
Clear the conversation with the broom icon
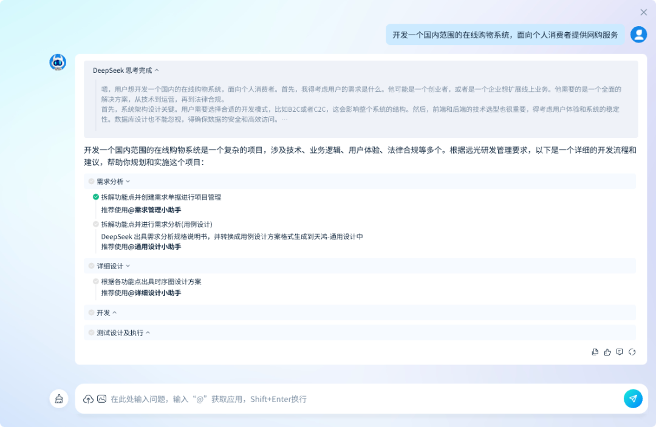tap(58, 398)
